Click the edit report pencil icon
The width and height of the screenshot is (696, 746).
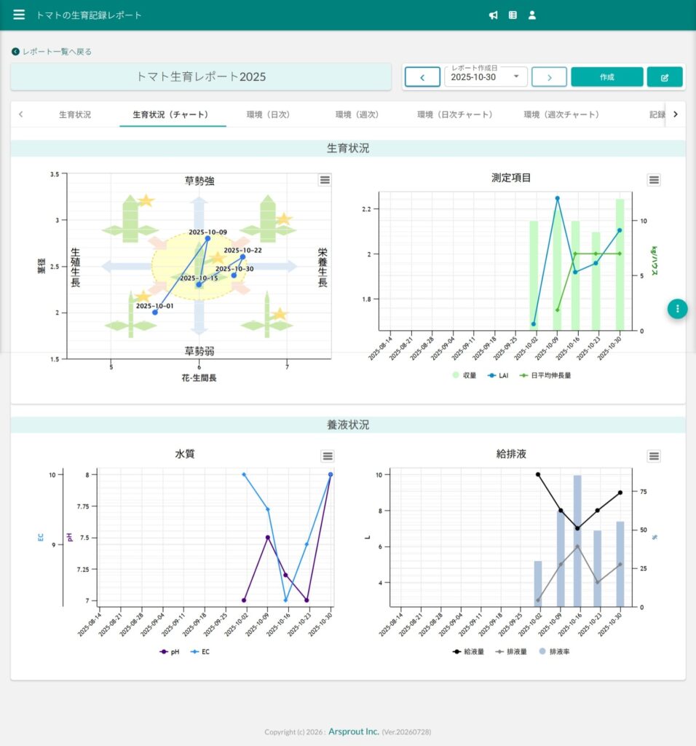(x=665, y=77)
